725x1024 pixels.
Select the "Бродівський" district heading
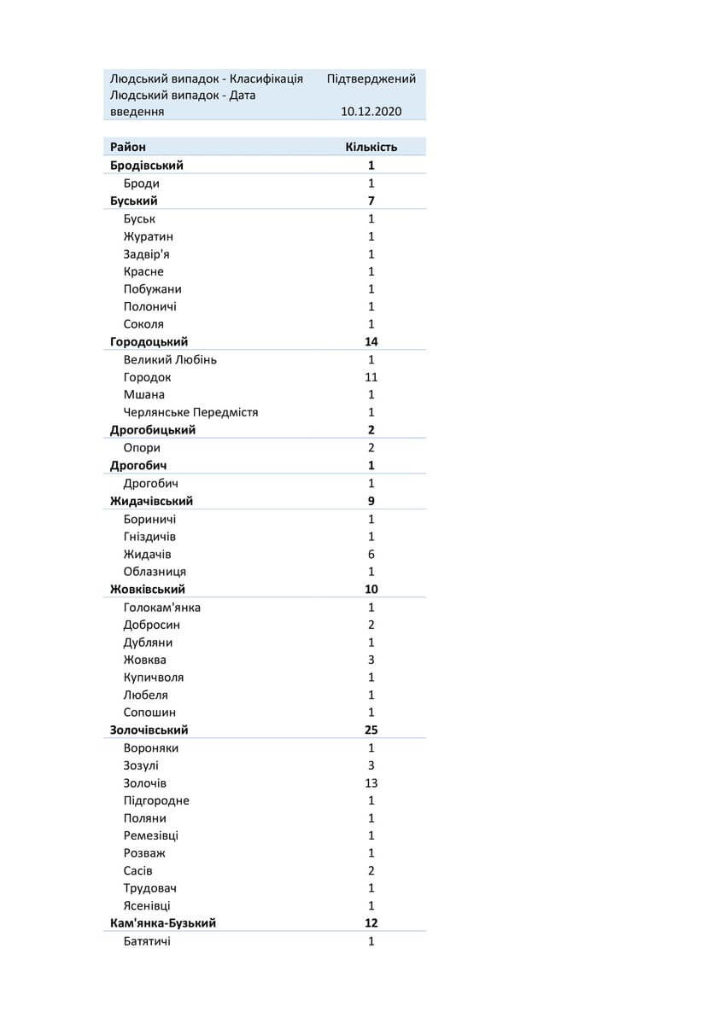[147, 166]
